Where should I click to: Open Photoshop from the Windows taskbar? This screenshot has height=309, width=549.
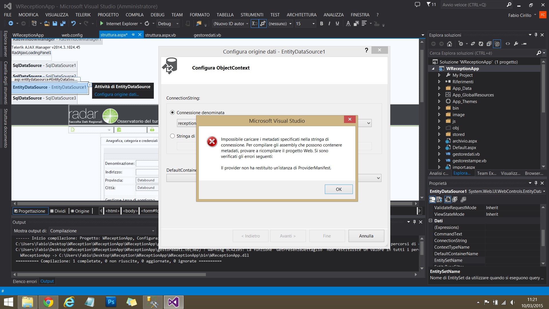pos(111,302)
